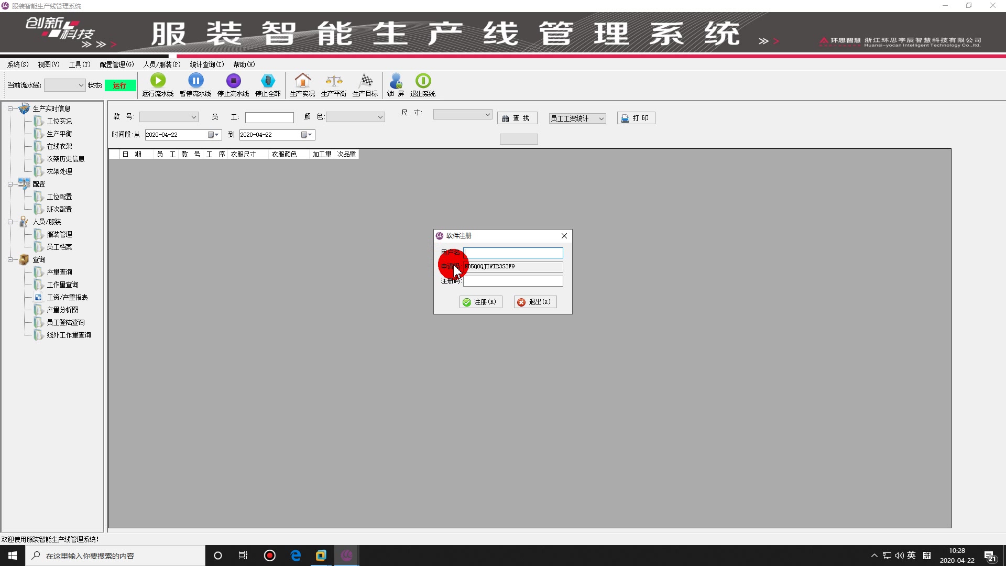Open the 人员/服装(P) menu

162,64
